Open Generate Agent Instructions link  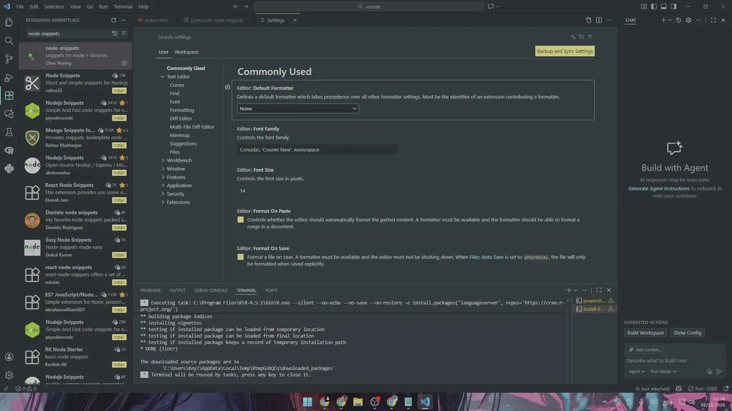click(659, 188)
